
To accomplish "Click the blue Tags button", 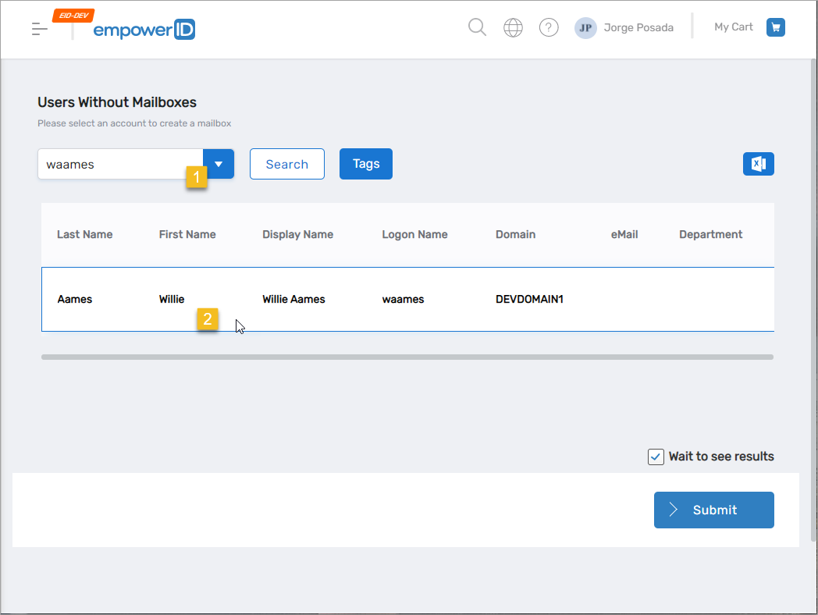I will (x=365, y=164).
